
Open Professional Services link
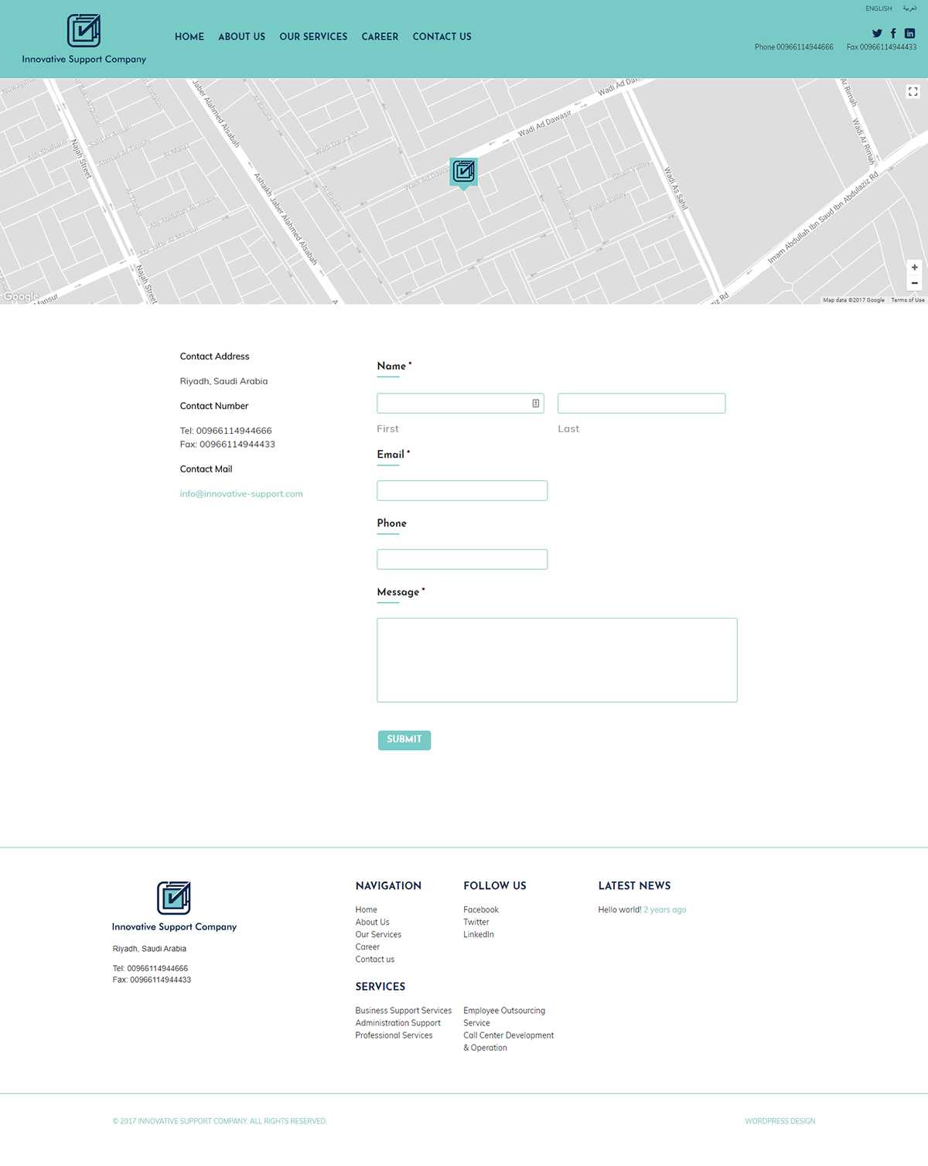[x=394, y=1035]
